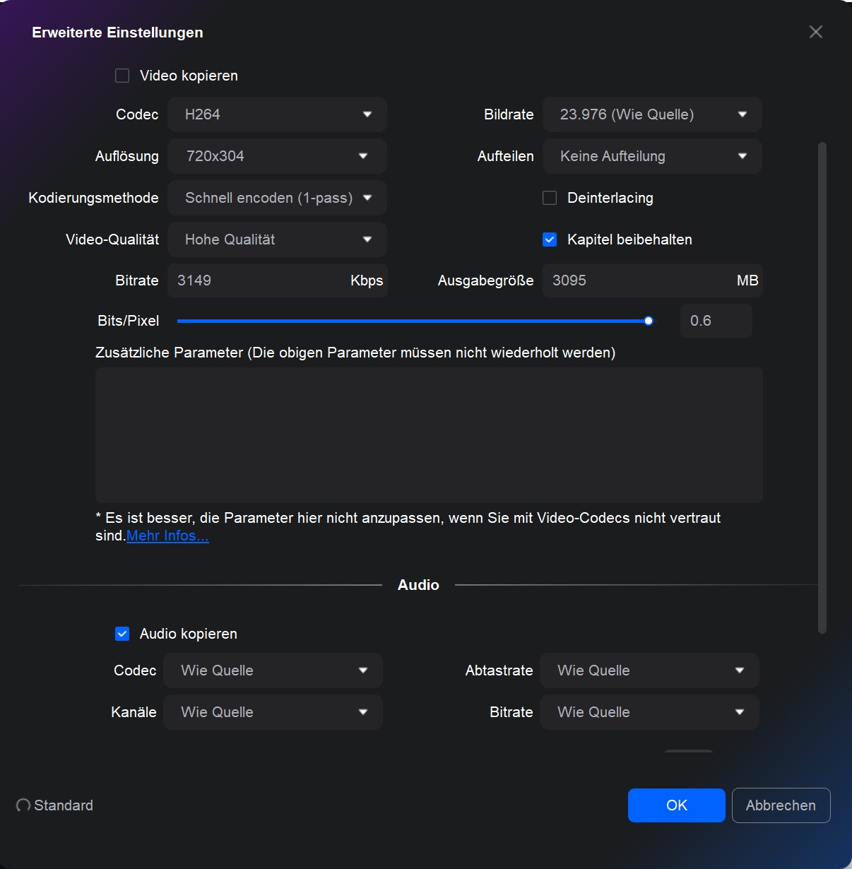852x869 pixels.
Task: Click the Audio section heading
Action: click(x=418, y=585)
